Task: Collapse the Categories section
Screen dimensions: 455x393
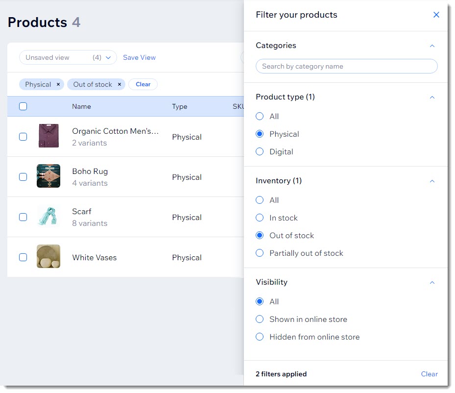Action: tap(432, 46)
